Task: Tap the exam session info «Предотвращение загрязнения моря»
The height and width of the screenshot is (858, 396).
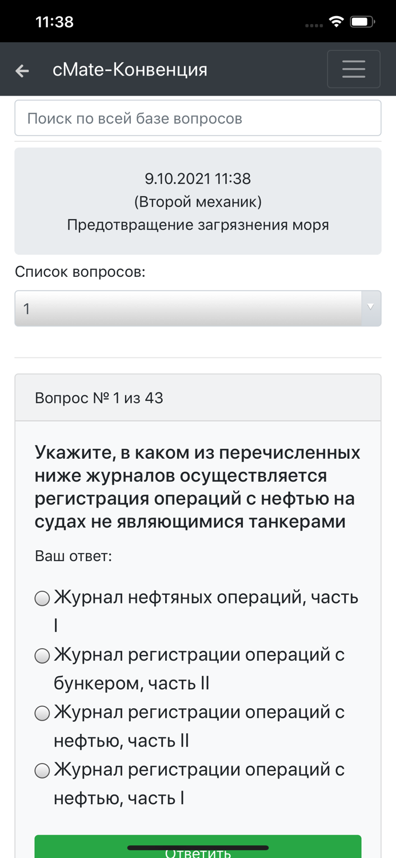Action: [198, 224]
